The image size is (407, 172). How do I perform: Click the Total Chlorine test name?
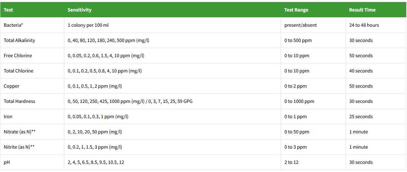pos(19,71)
